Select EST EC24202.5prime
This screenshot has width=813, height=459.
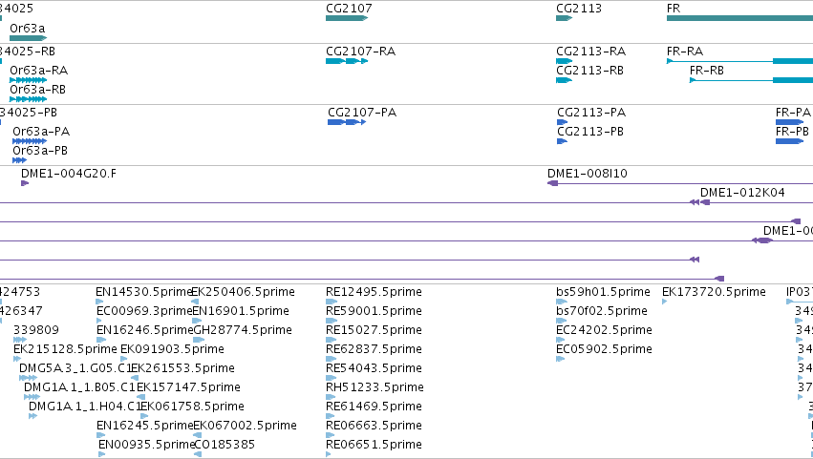(x=560, y=340)
